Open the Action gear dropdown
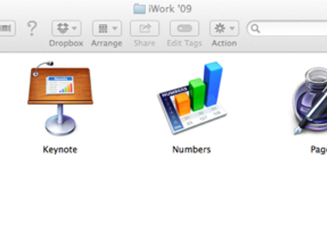Screen dimensions: 327x245 pyautogui.click(x=224, y=28)
